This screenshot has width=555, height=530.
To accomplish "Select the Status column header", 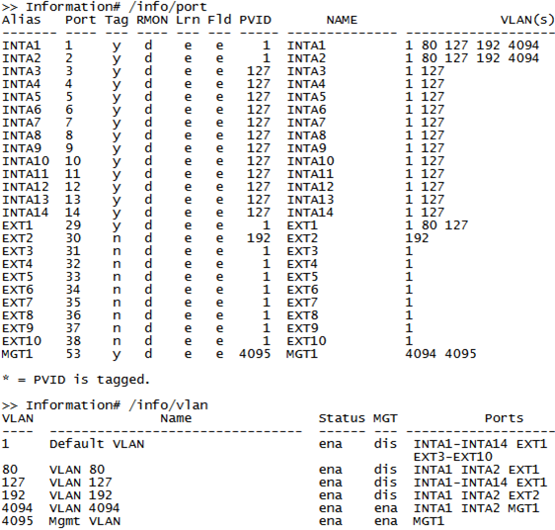I will tap(342, 418).
